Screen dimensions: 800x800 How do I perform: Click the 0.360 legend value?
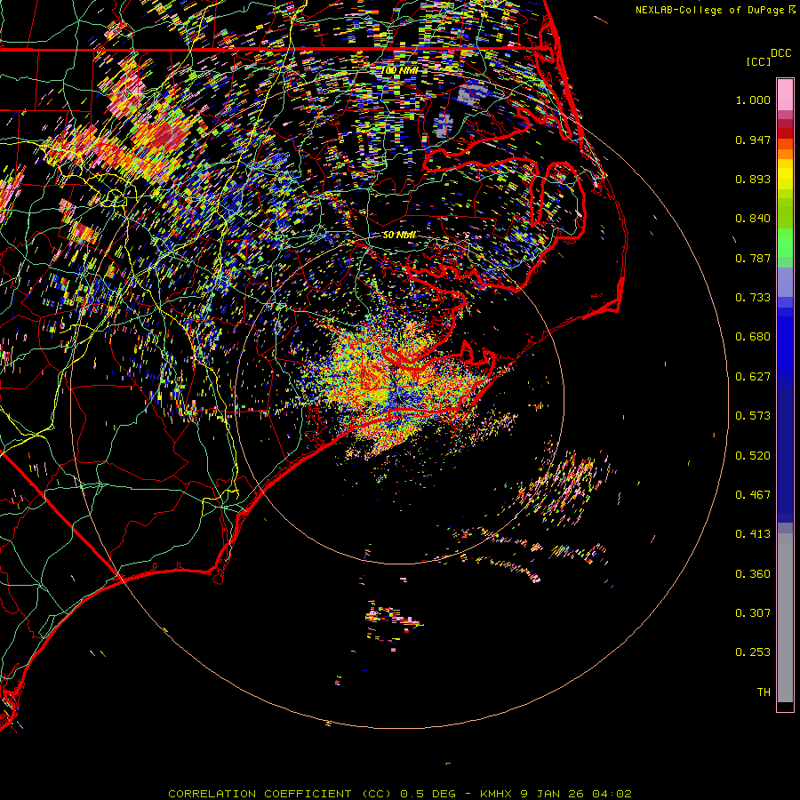click(x=753, y=574)
